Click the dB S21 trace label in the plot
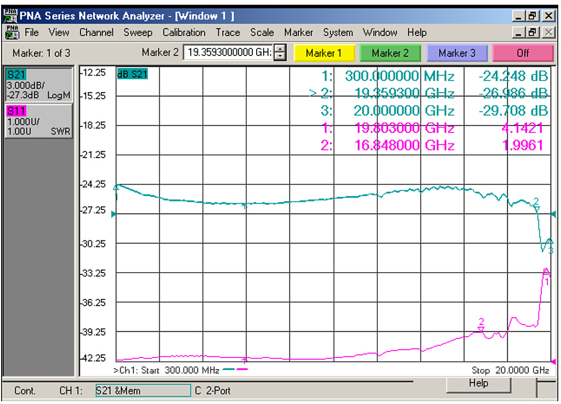The width and height of the screenshot is (561, 404). point(132,73)
